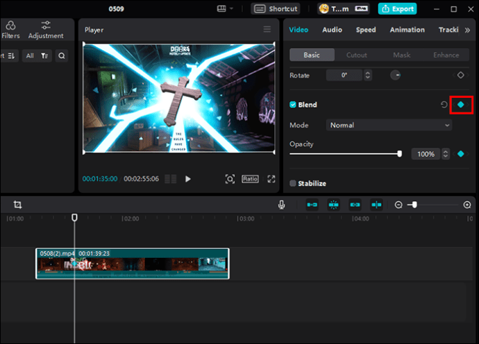Viewport: 479px width, 344px height.
Task: Switch to the Animation tab
Action: 407,30
